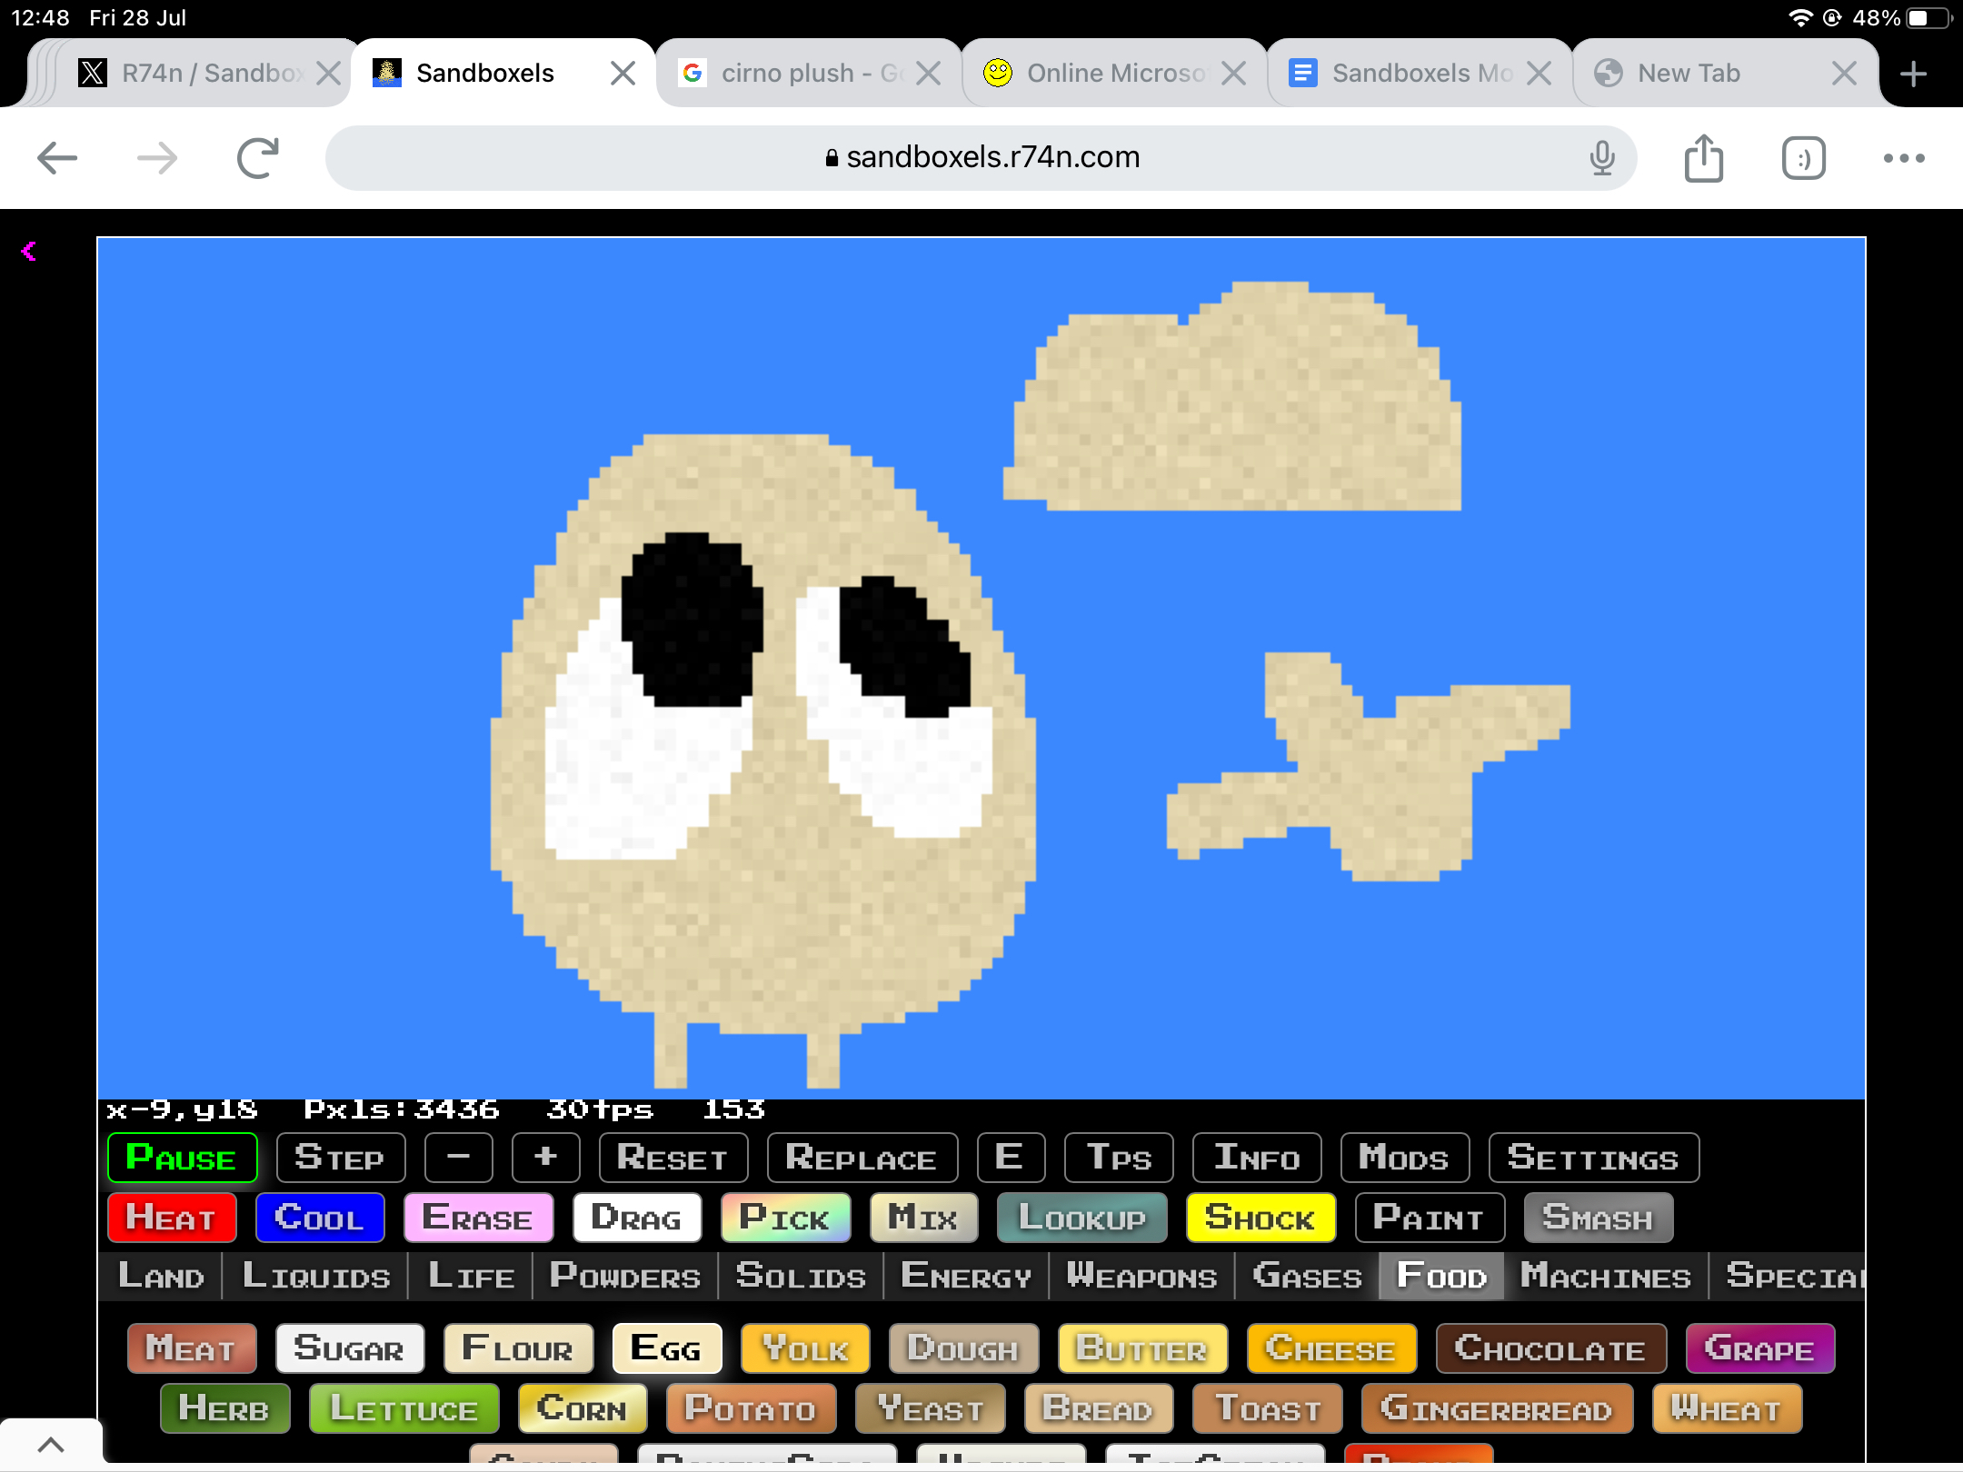The width and height of the screenshot is (1963, 1472).
Task: Open the Settings button
Action: pos(1593,1158)
